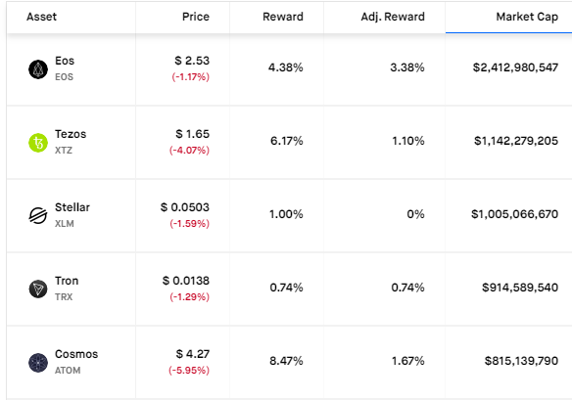Image resolution: width=572 pixels, height=400 pixels.
Task: Sort table by Price column header
Action: 196,17
